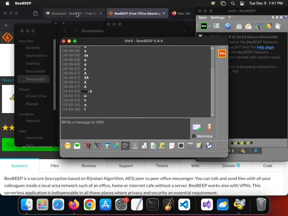288x216 pixels.
Task: Open the red TT font chooser
Action: click(x=88, y=146)
